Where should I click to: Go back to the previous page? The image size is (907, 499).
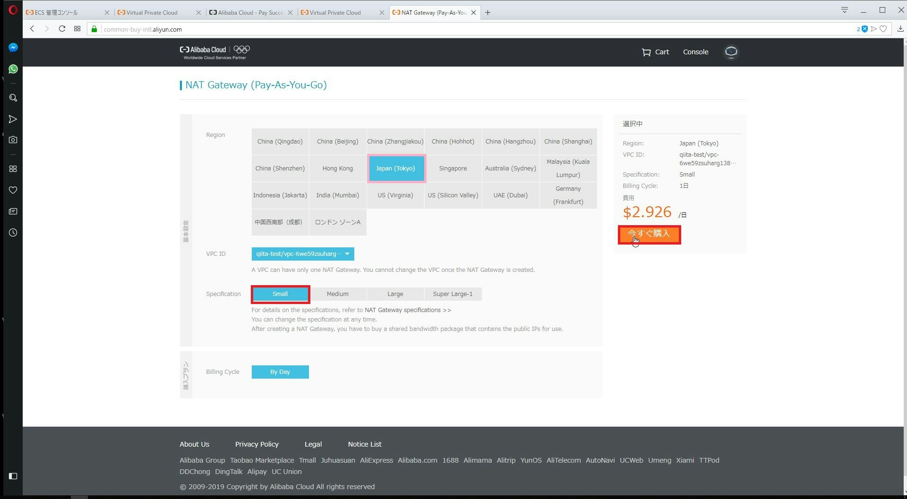(32, 29)
